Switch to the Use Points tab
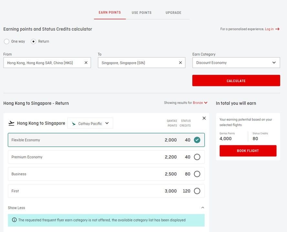287x232 pixels. coord(141,13)
